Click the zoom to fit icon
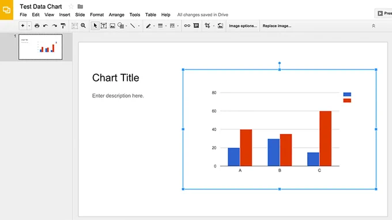 [x=74, y=25]
